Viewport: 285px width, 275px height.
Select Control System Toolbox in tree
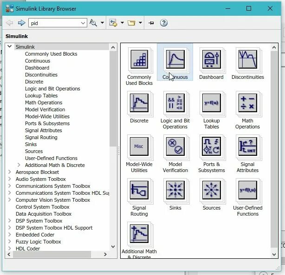coord(43,207)
